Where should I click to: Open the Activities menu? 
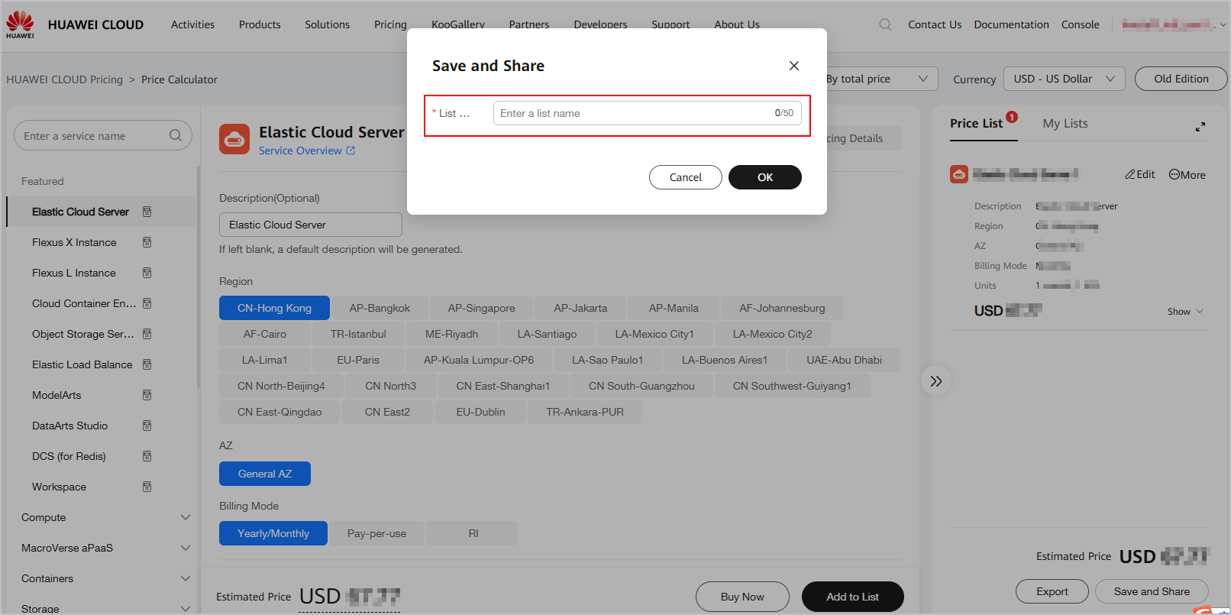pos(192,24)
